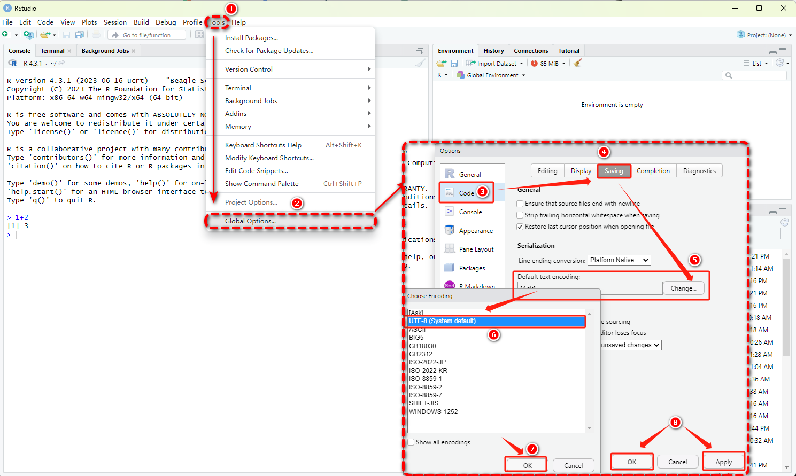The image size is (796, 476).
Task: Select Packages category in Options sidebar
Action: tap(472, 268)
